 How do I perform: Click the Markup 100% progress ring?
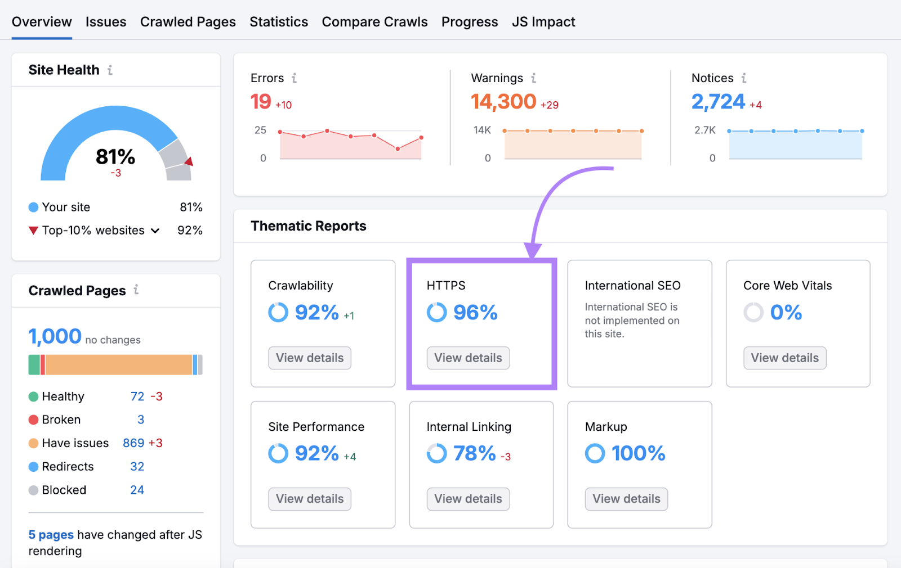click(x=595, y=453)
